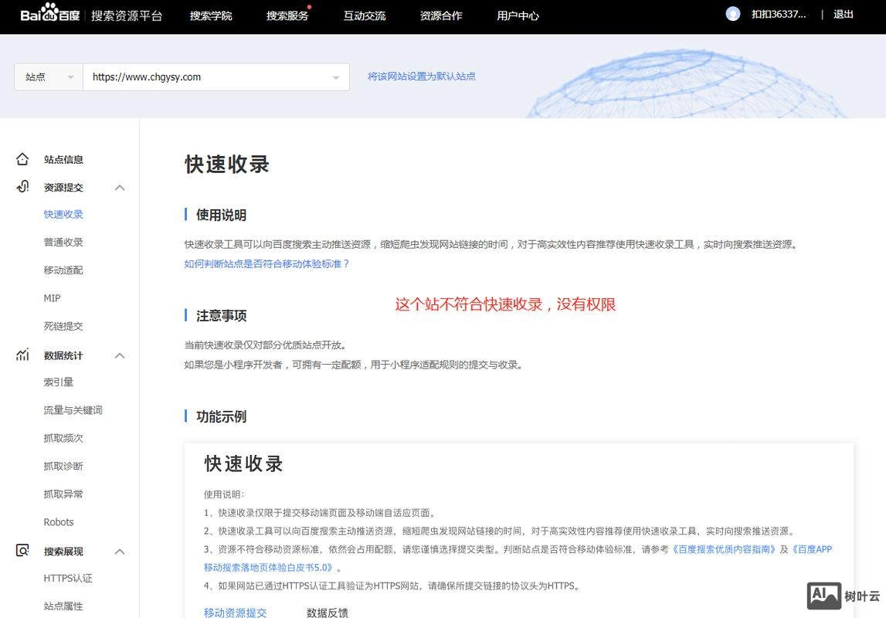Image resolution: width=886 pixels, height=618 pixels.
Task: Click the red notification dot on 搜索服务
Action: (x=307, y=8)
